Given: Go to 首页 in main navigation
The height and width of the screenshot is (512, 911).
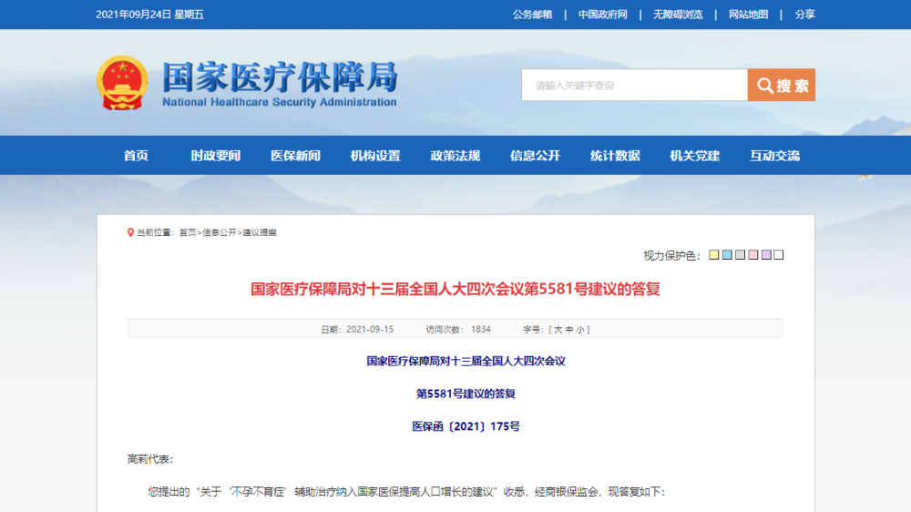Looking at the screenshot, I should pos(136,155).
